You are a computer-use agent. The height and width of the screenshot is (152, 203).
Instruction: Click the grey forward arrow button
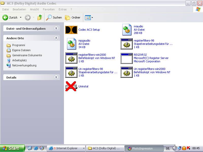coord(28,17)
